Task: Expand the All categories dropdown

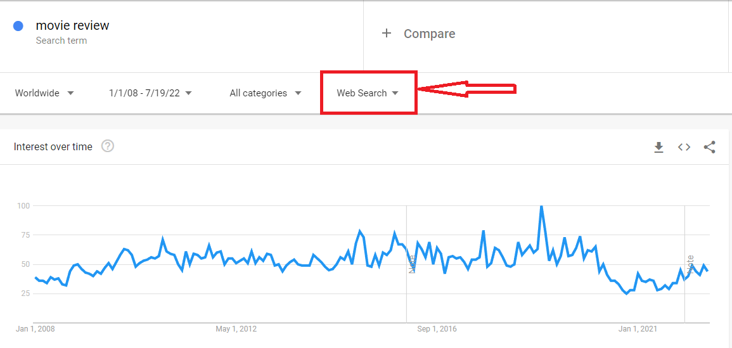Action: click(x=265, y=93)
